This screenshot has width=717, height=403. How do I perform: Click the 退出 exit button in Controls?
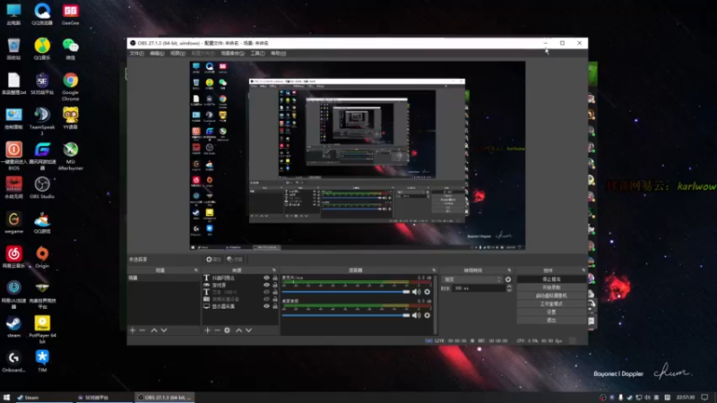pos(551,321)
